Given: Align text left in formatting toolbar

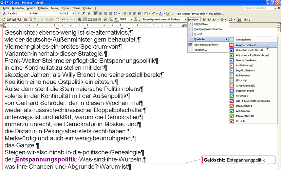Looking at the screenshot, I should click(95, 14).
